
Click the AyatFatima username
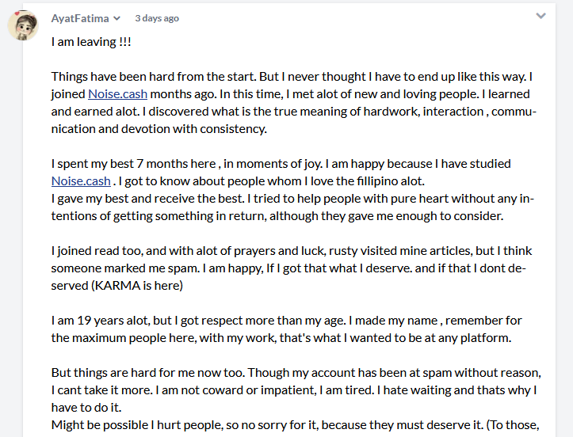pyautogui.click(x=80, y=18)
